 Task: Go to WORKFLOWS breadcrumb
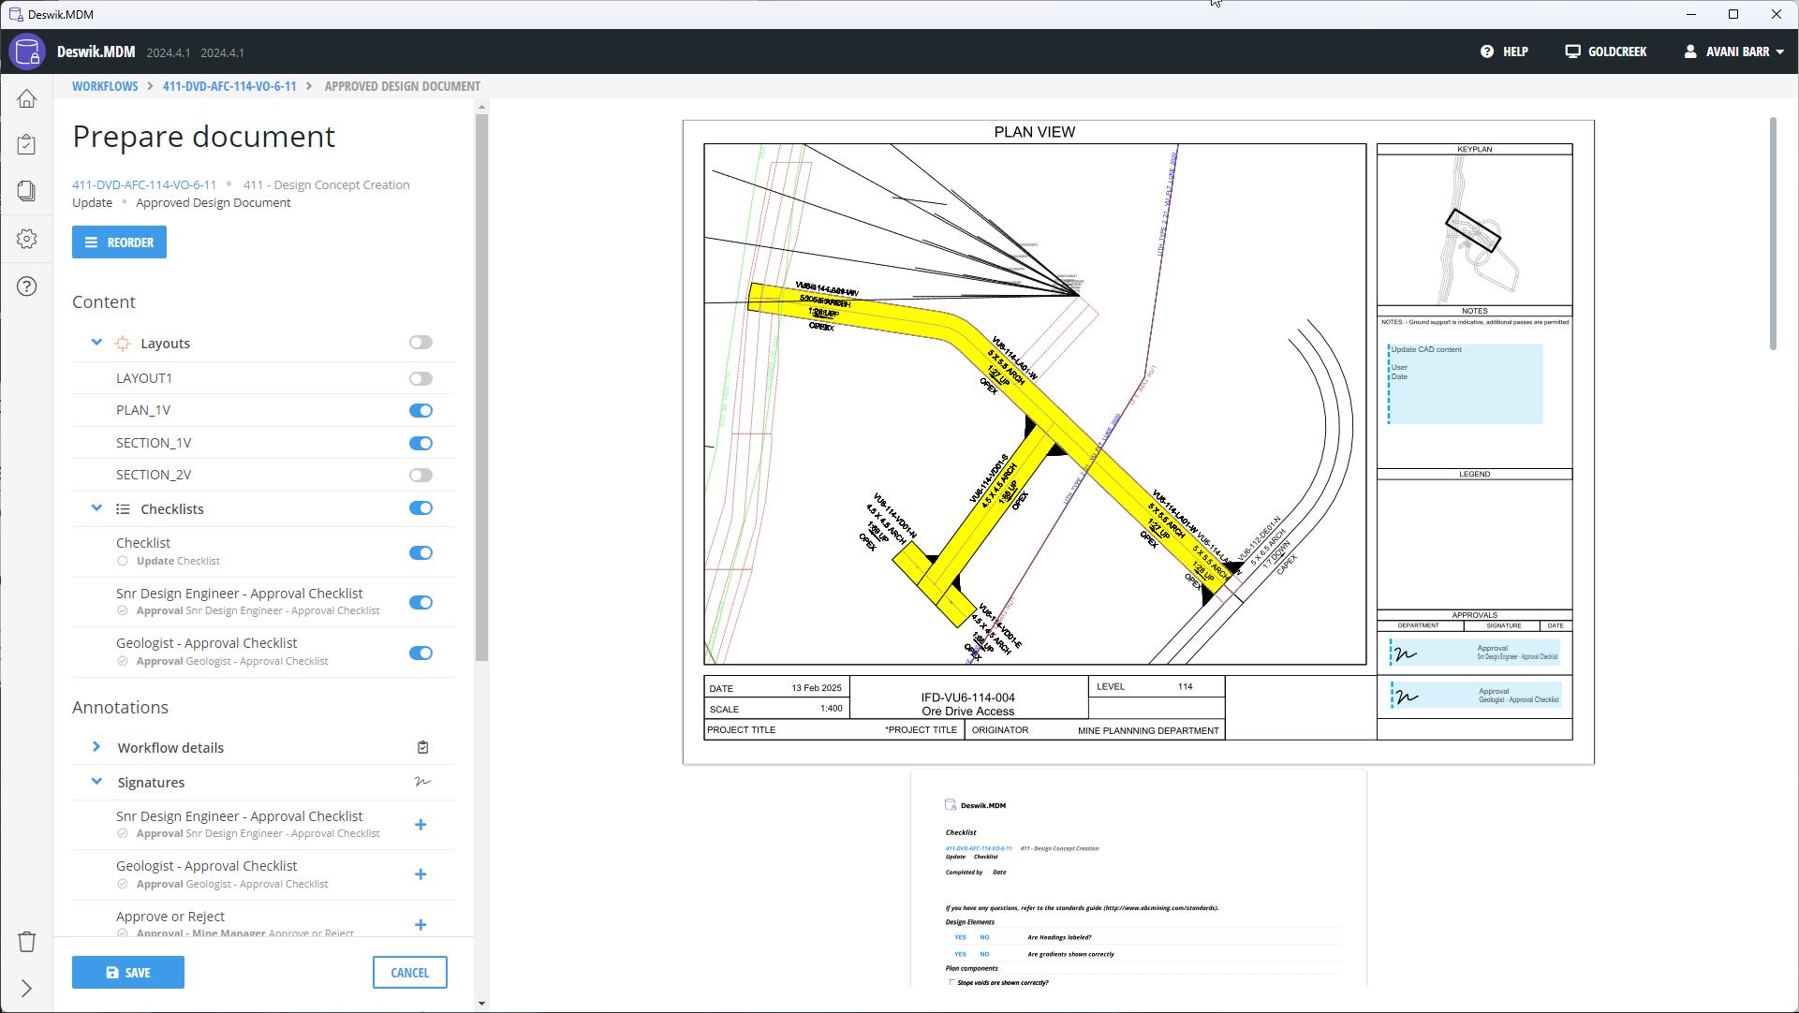coord(105,86)
